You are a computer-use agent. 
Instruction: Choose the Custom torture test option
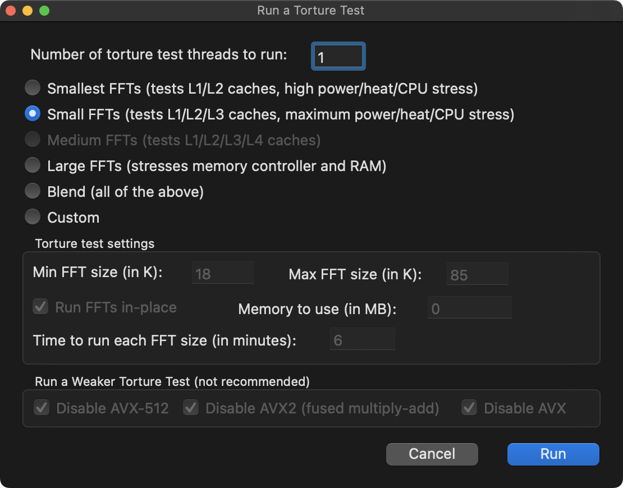pos(33,217)
